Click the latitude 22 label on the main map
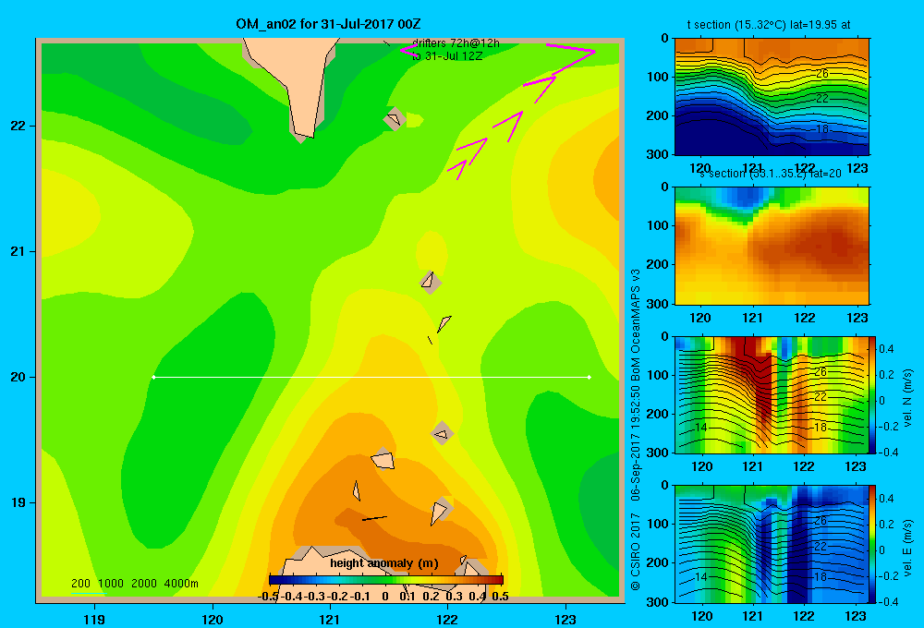 coord(18,127)
